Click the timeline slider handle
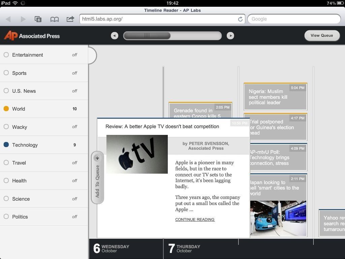Screen dimensions: 345x259 click(x=147, y=35)
